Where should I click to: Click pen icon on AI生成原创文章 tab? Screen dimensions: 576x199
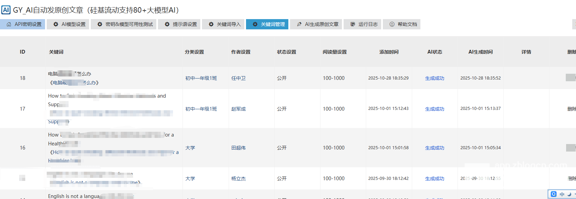(299, 24)
